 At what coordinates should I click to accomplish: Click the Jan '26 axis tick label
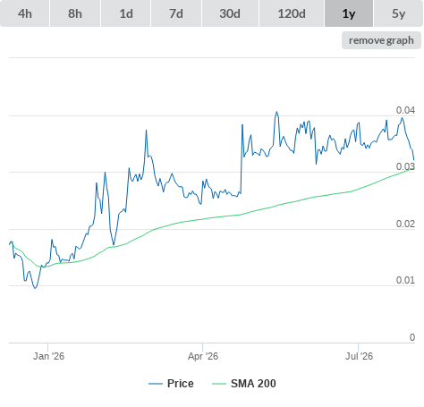pos(48,356)
